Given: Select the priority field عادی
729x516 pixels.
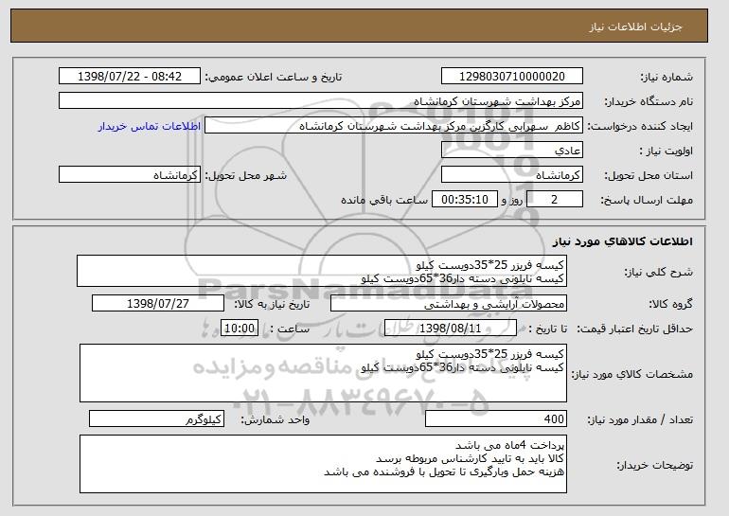Looking at the screenshot, I should [512, 151].
